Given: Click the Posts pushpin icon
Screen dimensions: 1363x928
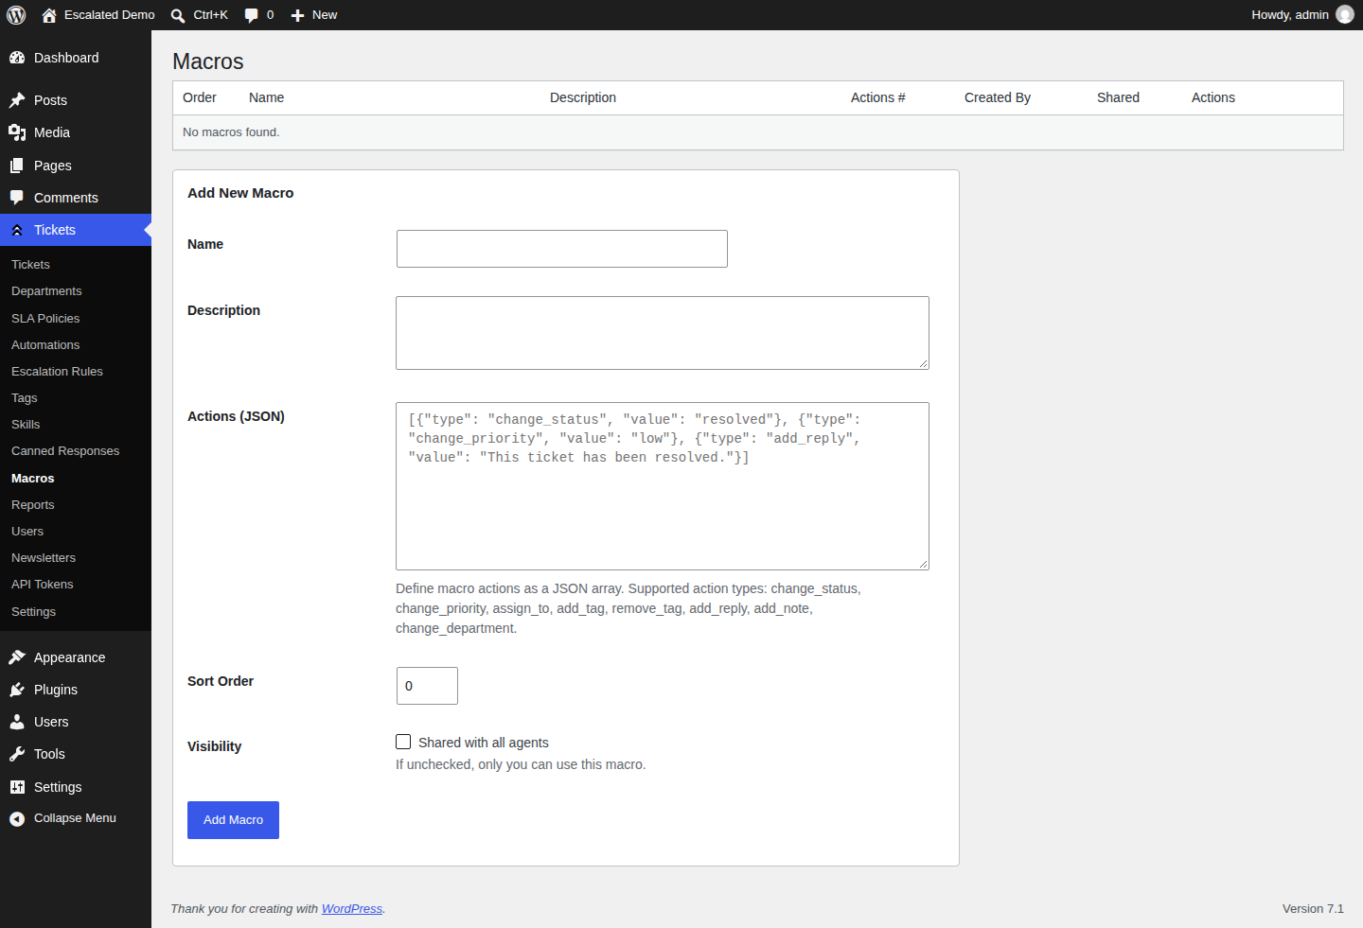Looking at the screenshot, I should tap(17, 100).
